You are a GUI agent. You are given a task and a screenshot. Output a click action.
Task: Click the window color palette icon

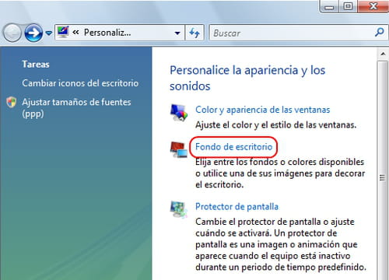tap(179, 113)
